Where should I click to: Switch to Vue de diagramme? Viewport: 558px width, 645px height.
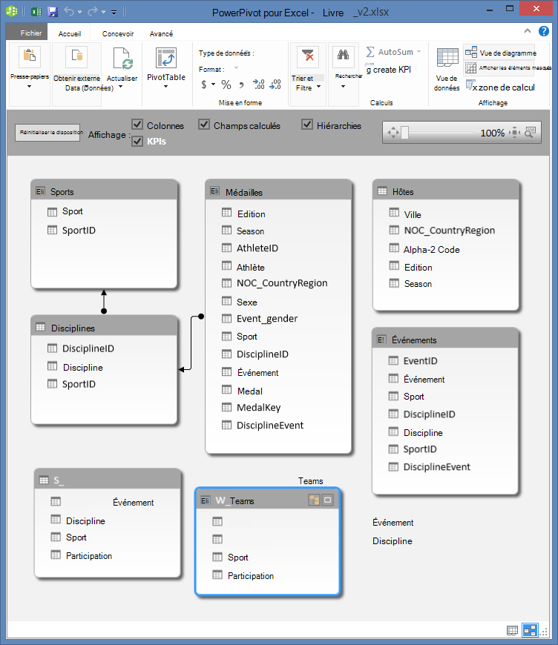500,52
